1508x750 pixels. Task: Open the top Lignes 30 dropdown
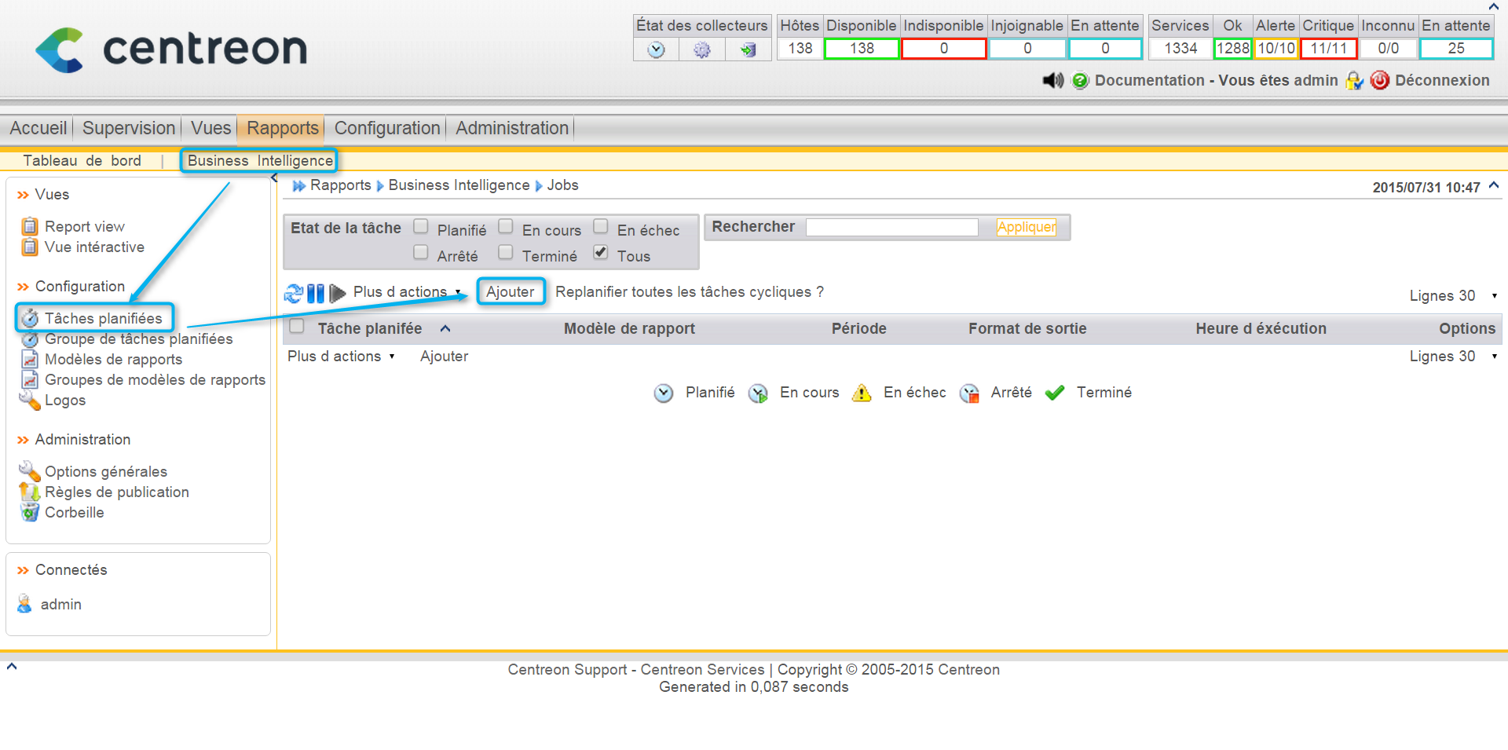pyautogui.click(x=1453, y=296)
